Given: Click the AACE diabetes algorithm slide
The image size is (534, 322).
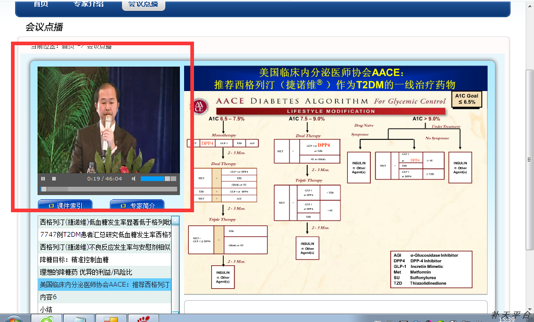Looking at the screenshot, I should click(336, 180).
